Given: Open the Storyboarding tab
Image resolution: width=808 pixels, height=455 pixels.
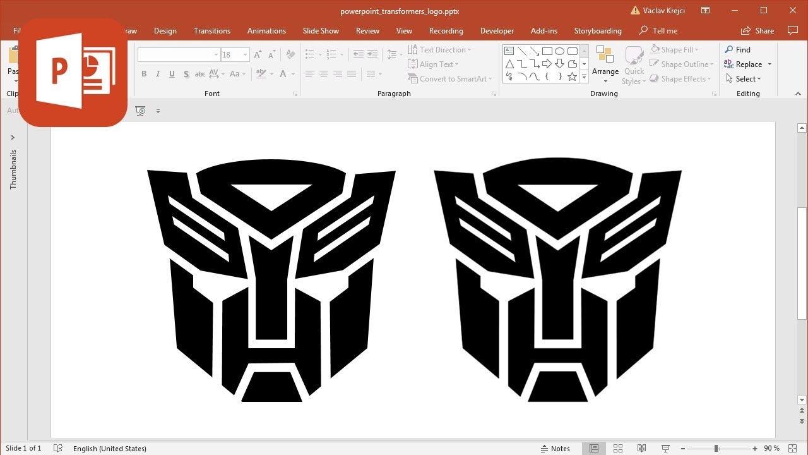Looking at the screenshot, I should (598, 30).
